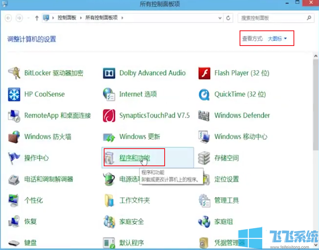The height and width of the screenshot is (250, 319).
Task: Open the 存储空间 drives icon
Action: [204, 158]
